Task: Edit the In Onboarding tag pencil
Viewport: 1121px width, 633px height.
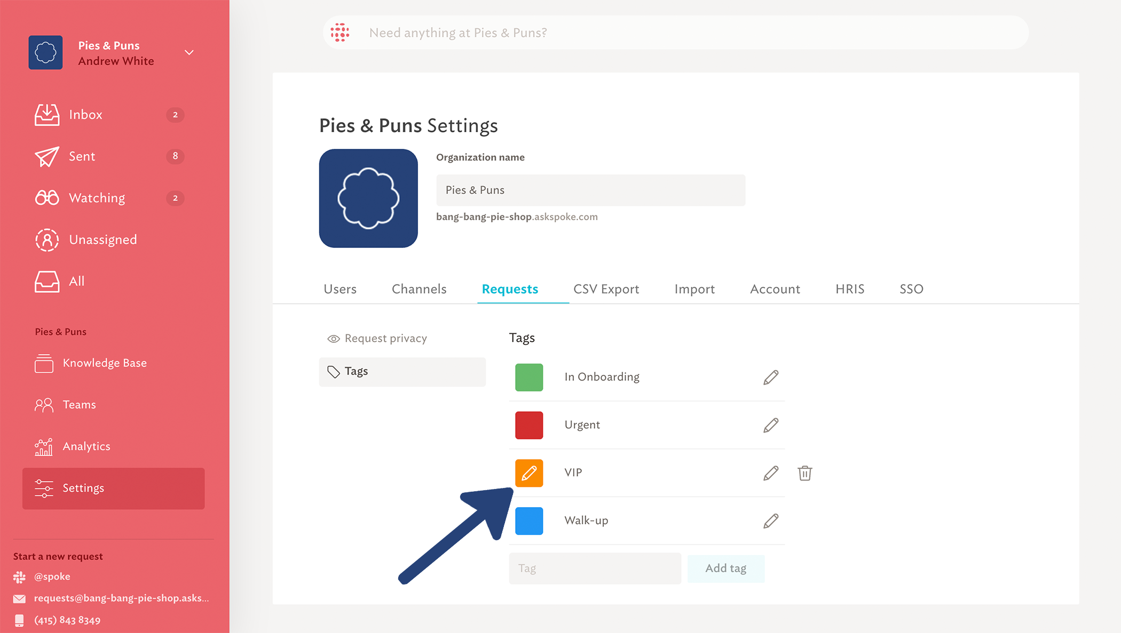Action: tap(771, 377)
